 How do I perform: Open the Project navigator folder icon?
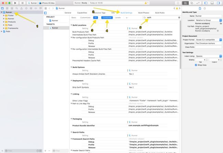2,8
